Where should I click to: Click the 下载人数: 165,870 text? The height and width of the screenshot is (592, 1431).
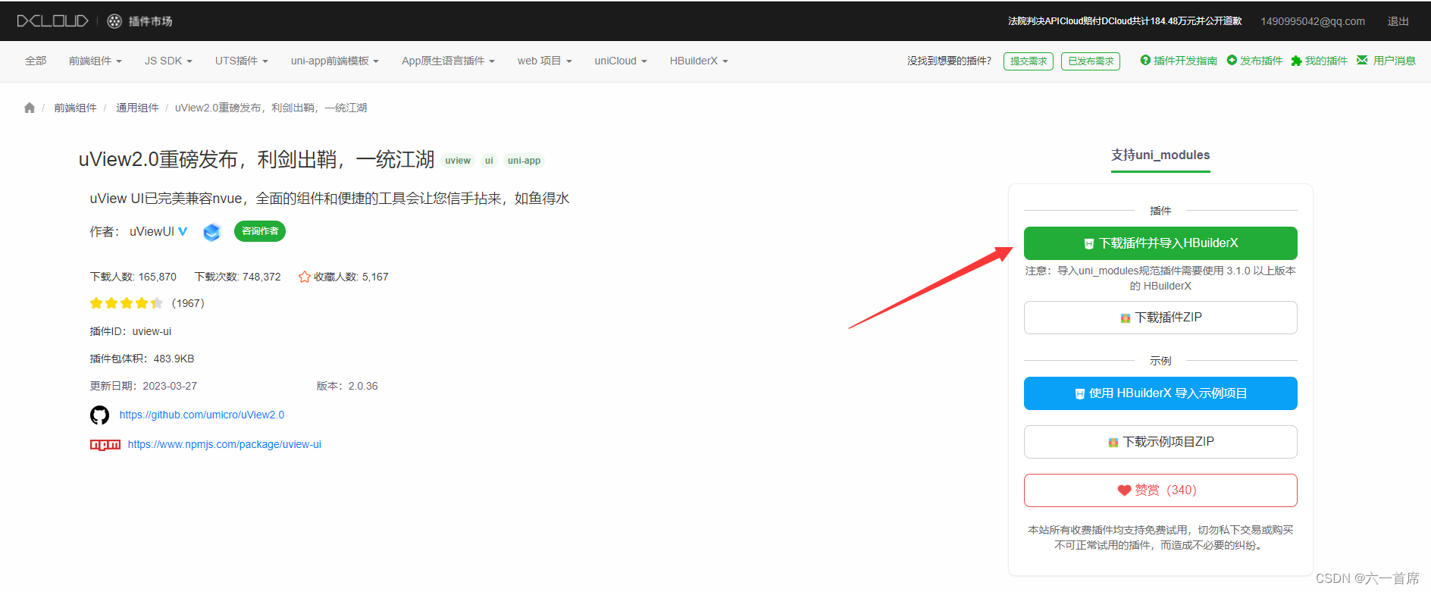tap(133, 277)
